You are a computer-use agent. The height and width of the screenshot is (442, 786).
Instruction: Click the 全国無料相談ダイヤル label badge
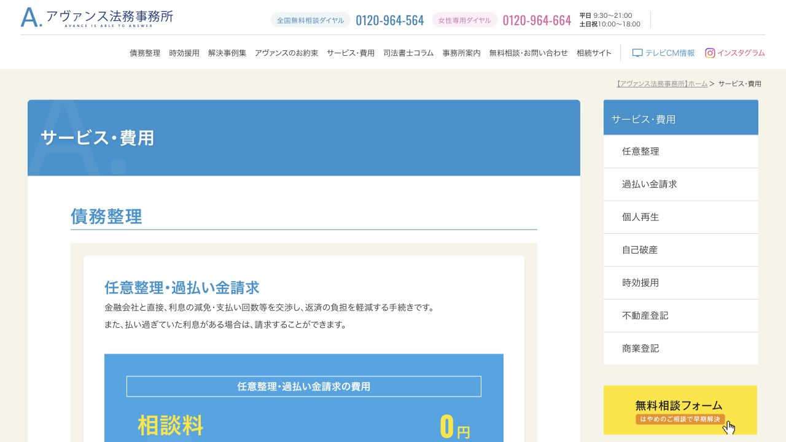[x=311, y=20]
